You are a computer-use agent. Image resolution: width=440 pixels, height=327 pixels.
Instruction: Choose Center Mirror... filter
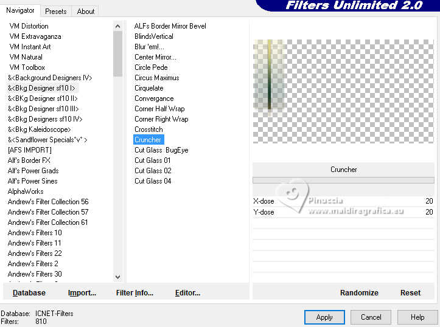click(x=155, y=57)
